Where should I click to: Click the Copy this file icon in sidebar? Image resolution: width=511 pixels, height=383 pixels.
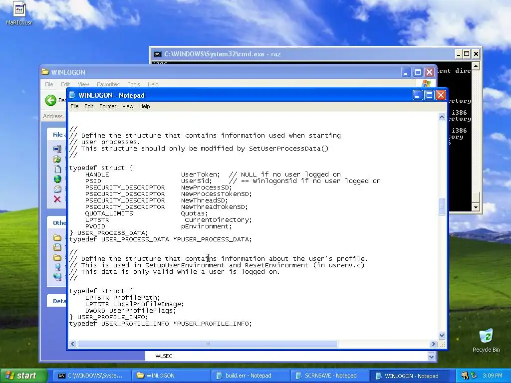point(57,169)
